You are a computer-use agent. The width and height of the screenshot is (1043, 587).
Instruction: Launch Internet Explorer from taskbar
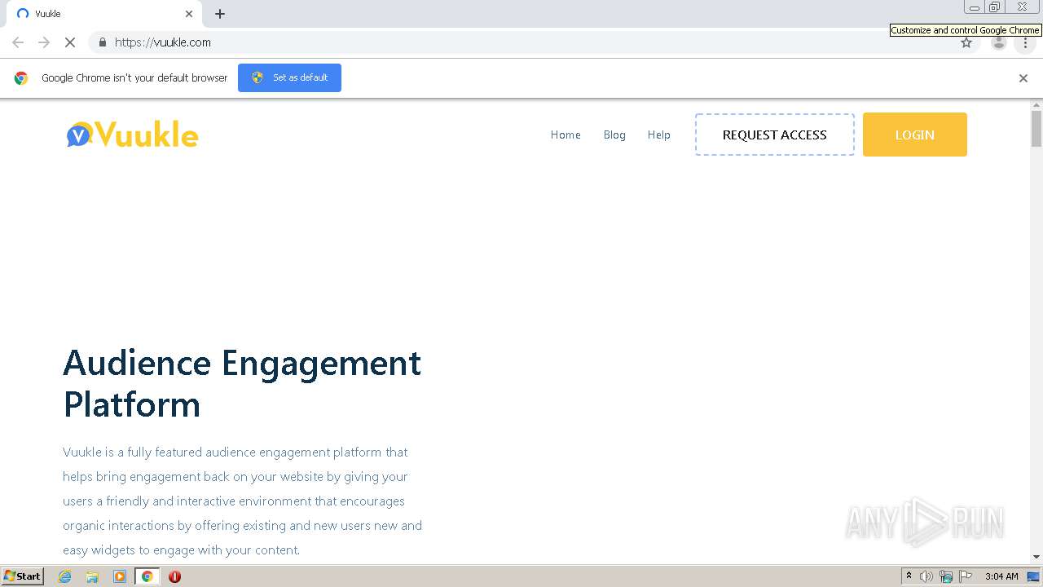tap(64, 576)
